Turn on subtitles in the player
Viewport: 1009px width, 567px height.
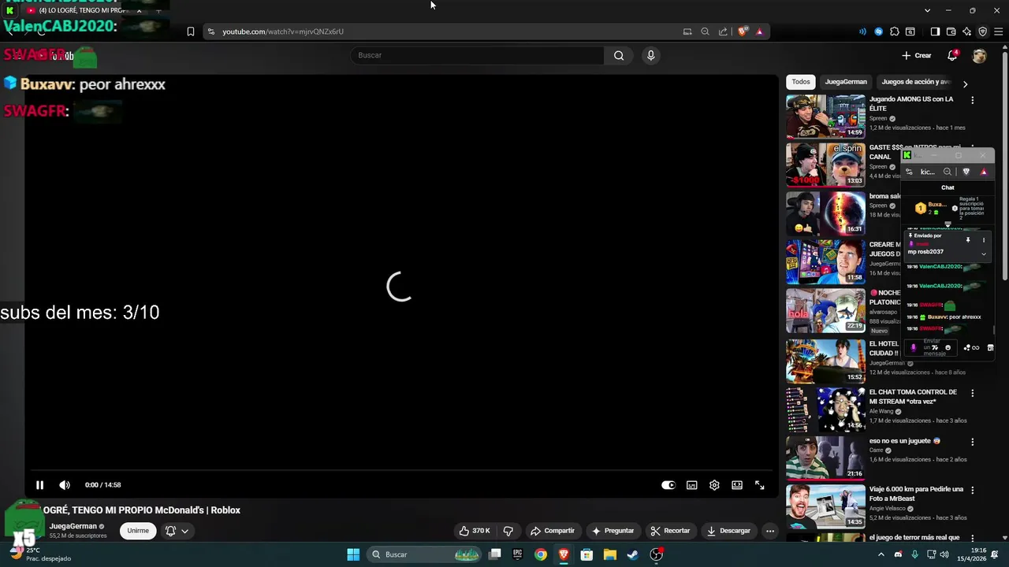[x=691, y=485]
